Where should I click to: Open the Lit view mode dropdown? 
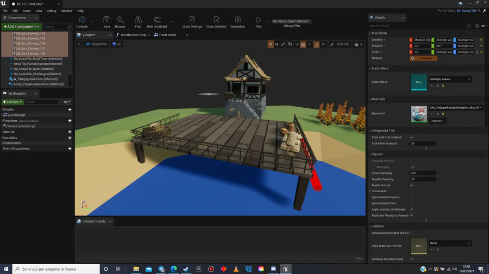tap(116, 44)
